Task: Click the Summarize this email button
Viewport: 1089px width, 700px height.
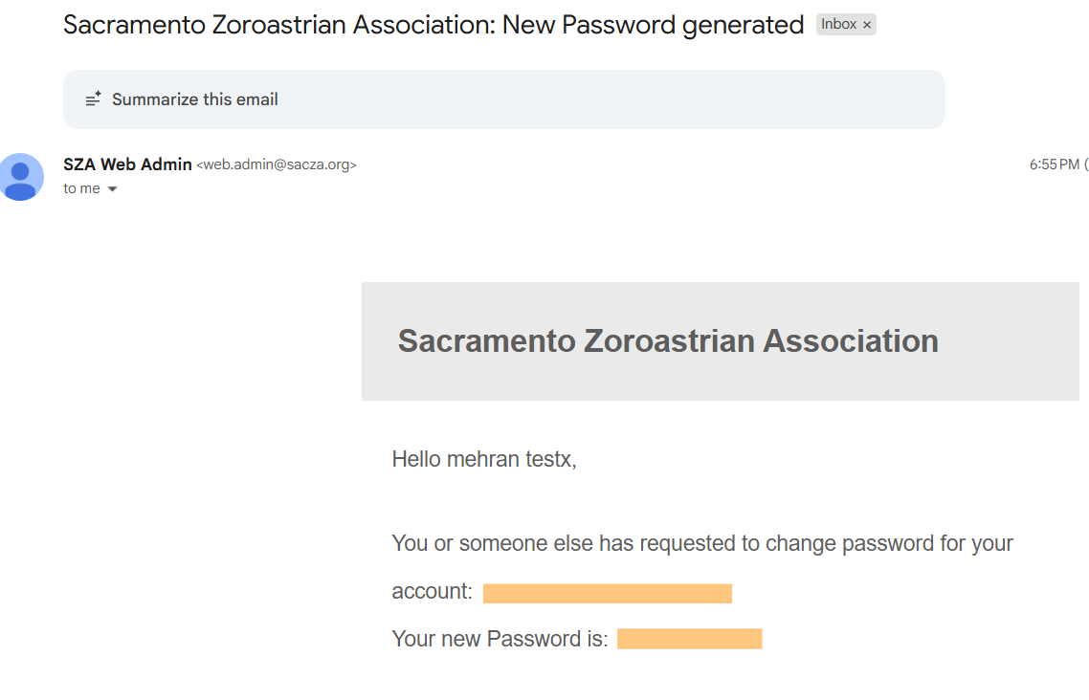Action: [194, 99]
